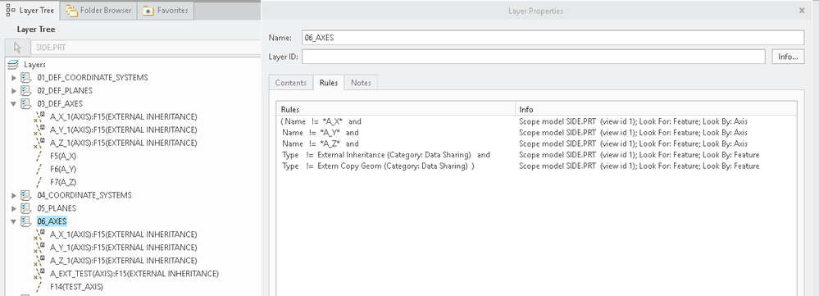
Task: Select F7(A_Z) axis item
Action: coord(63,182)
